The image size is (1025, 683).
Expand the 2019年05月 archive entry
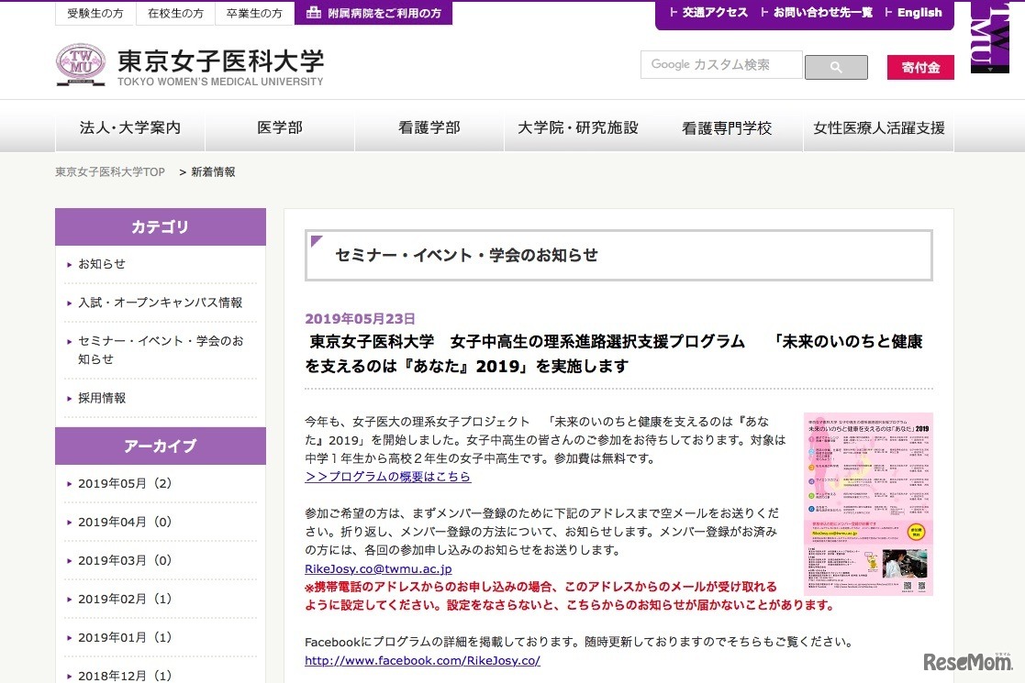(125, 484)
